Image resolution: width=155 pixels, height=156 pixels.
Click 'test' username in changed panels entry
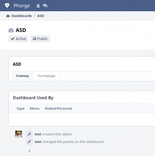coord(38,142)
